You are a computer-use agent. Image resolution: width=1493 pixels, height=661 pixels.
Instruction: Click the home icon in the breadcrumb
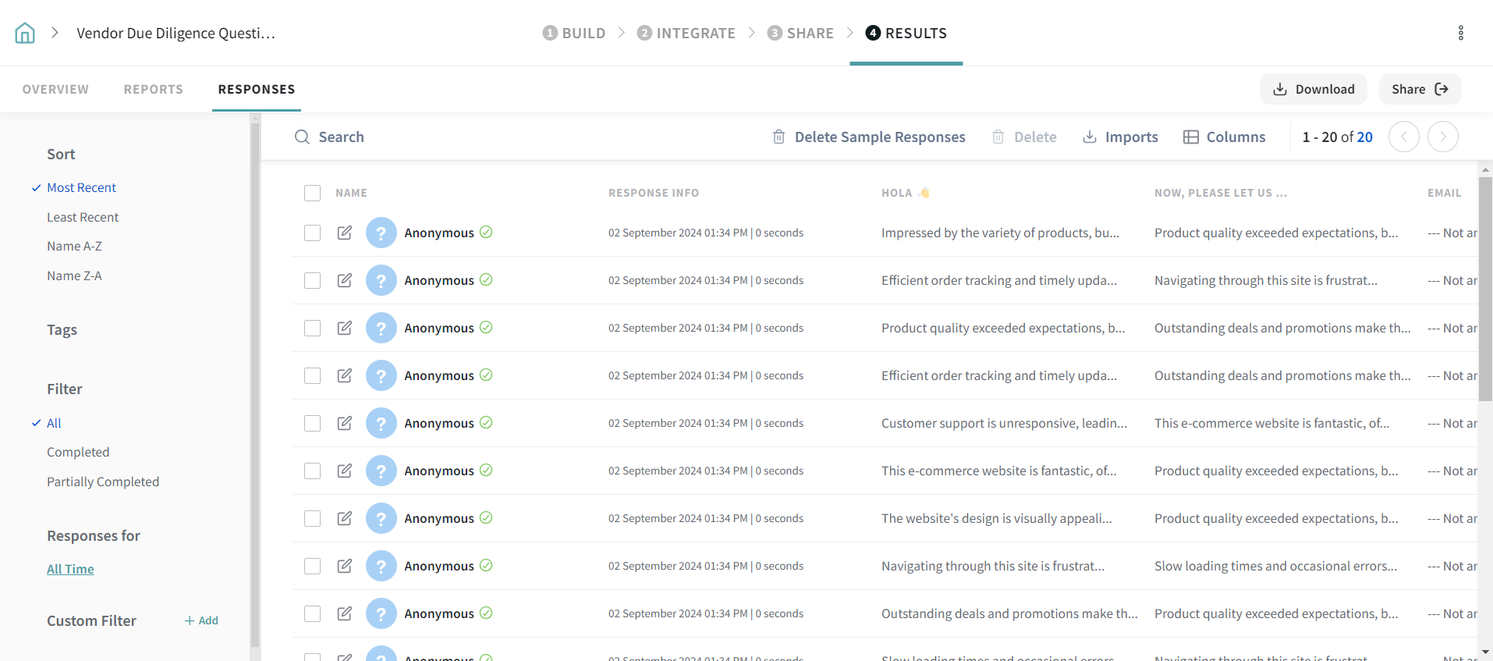tap(25, 33)
